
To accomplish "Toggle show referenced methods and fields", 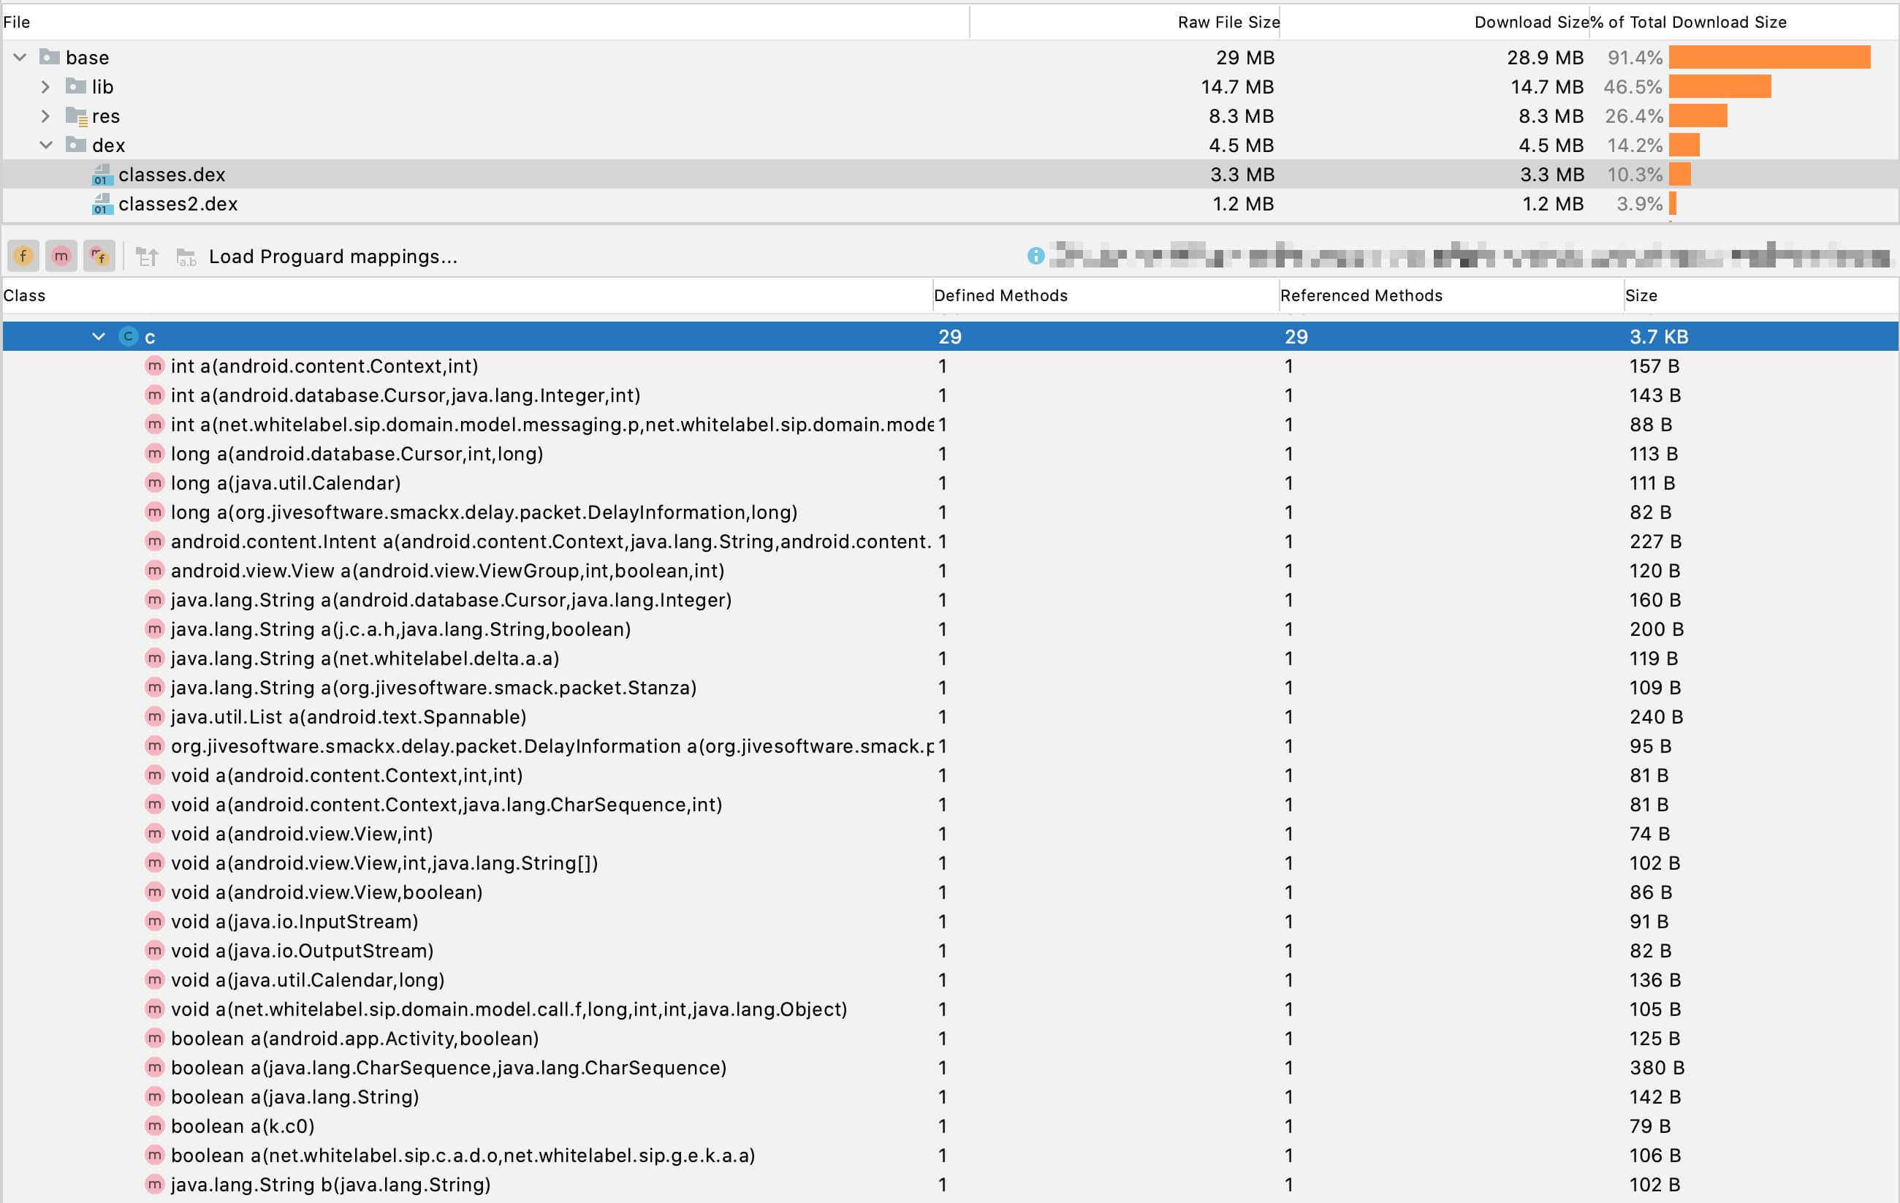I will coord(99,256).
